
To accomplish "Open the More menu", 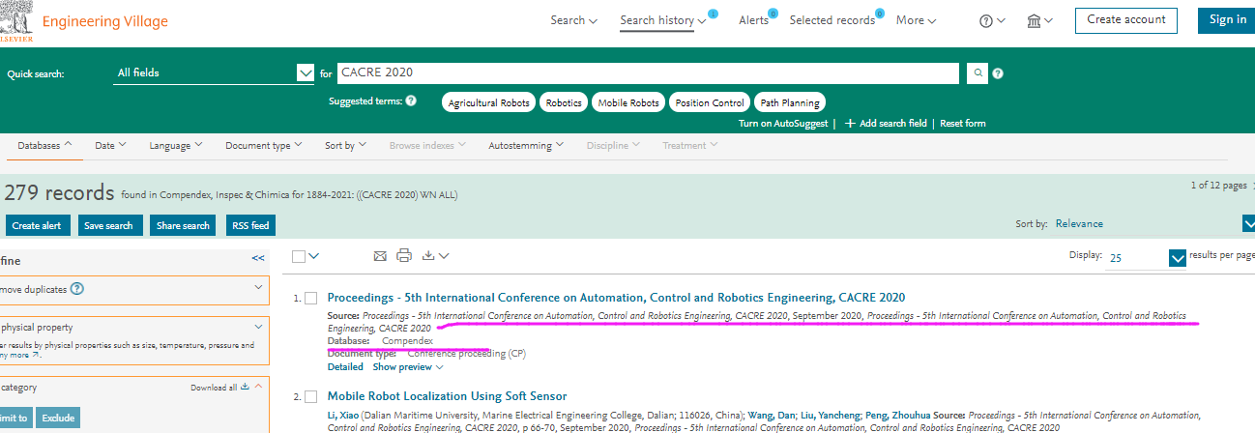I will 916,20.
